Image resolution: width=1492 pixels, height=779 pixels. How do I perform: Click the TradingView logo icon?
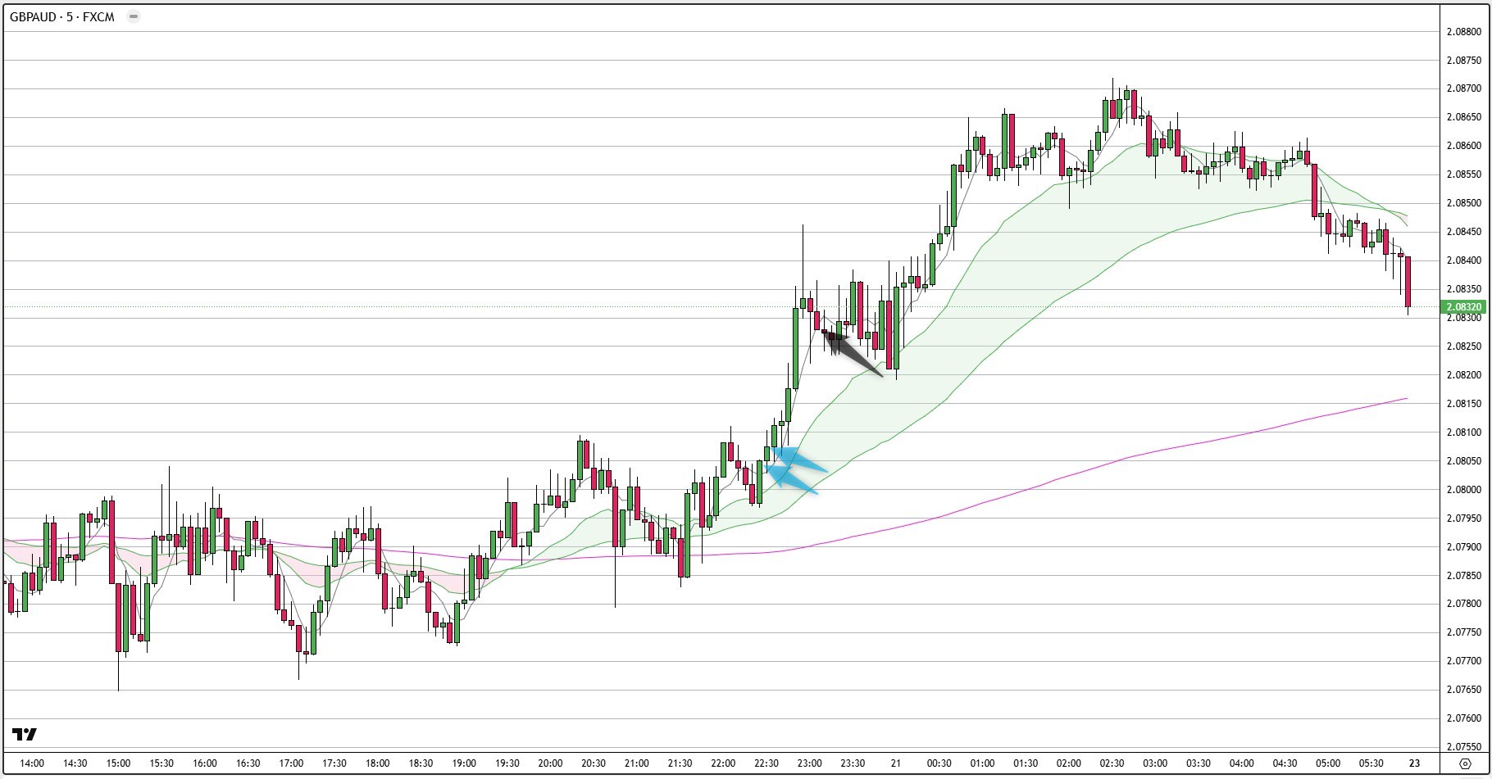(x=25, y=734)
